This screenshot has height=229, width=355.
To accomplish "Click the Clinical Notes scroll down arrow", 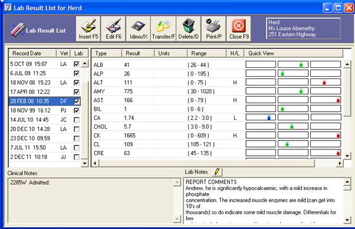I will (177, 219).
